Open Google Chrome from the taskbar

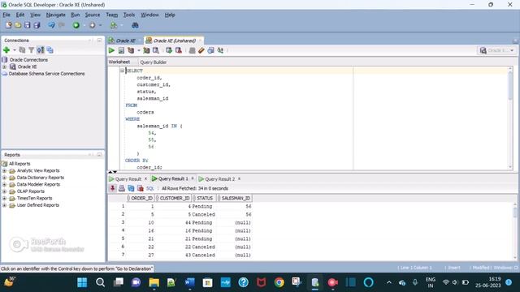pos(279,282)
